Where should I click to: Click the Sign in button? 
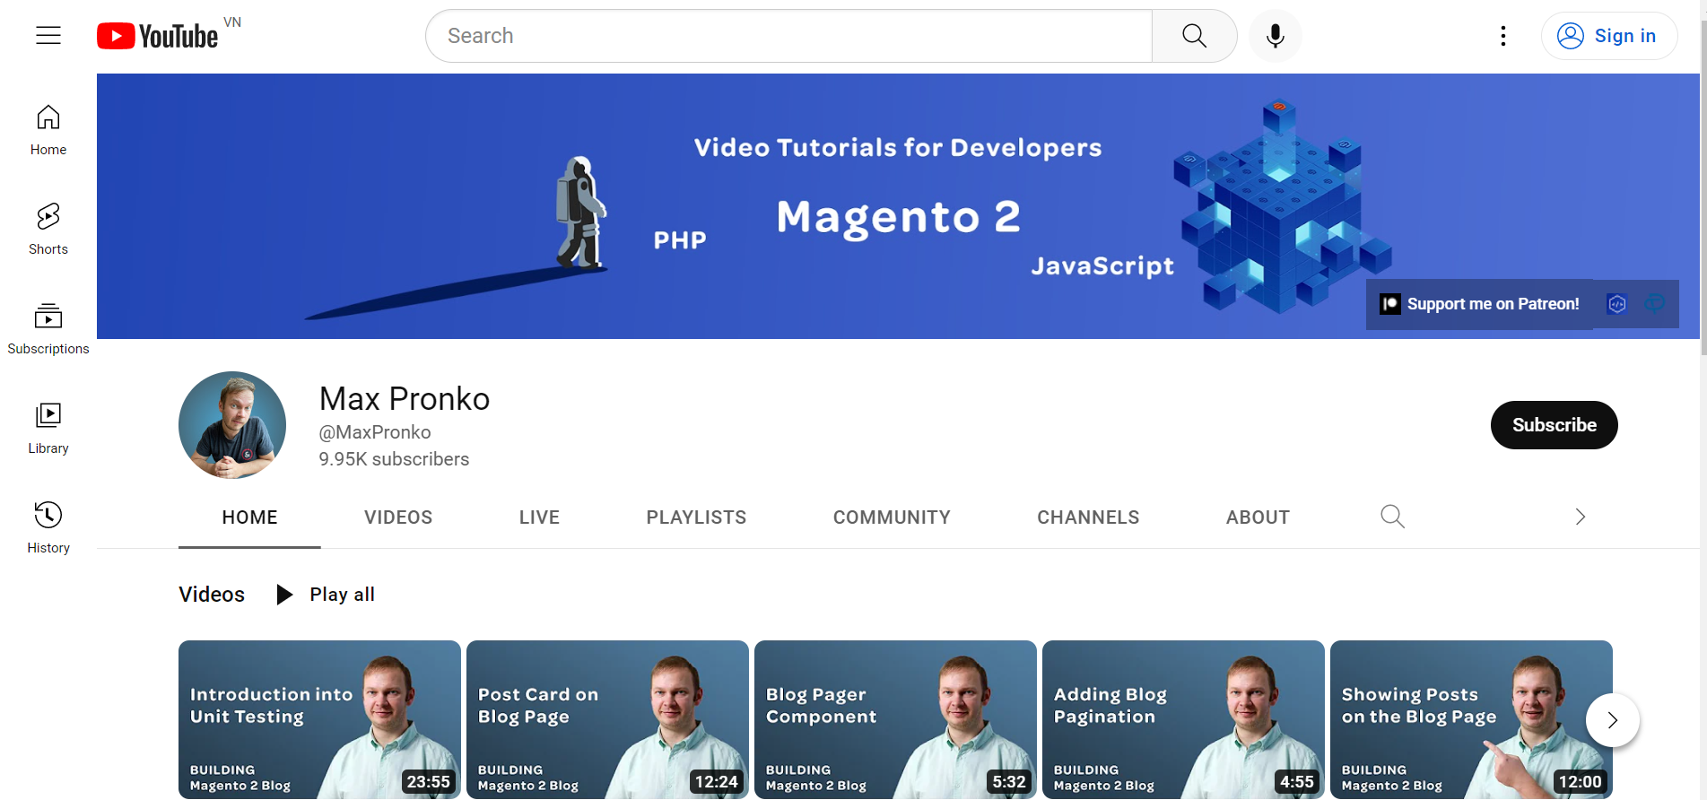(1608, 36)
